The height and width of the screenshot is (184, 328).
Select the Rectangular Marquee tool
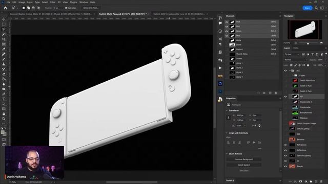click(x=4, y=24)
